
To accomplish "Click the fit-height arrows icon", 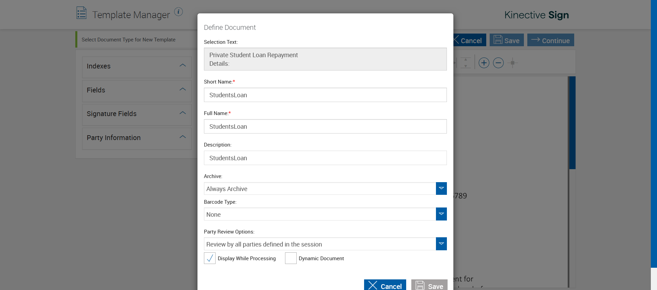I will point(465,63).
